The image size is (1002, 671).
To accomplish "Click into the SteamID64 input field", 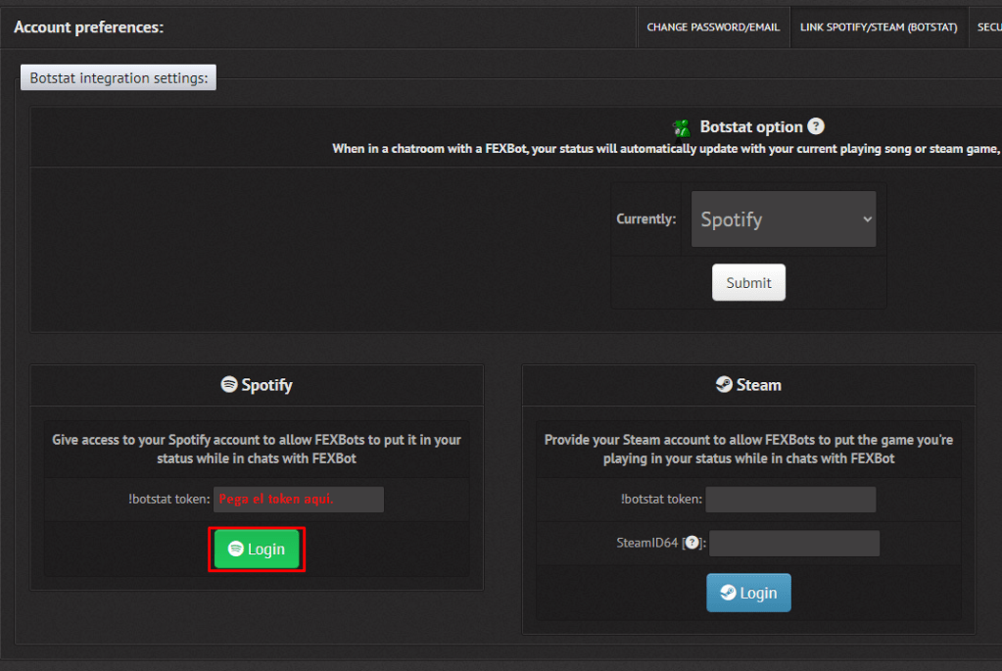I will (x=793, y=544).
